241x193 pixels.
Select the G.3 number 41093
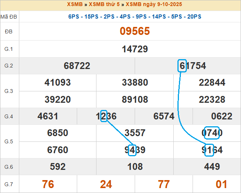coord(58,83)
